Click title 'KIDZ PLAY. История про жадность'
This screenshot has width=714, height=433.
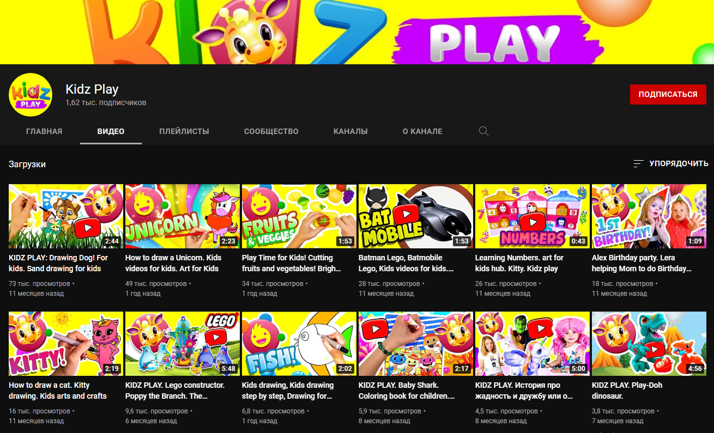tap(524, 391)
